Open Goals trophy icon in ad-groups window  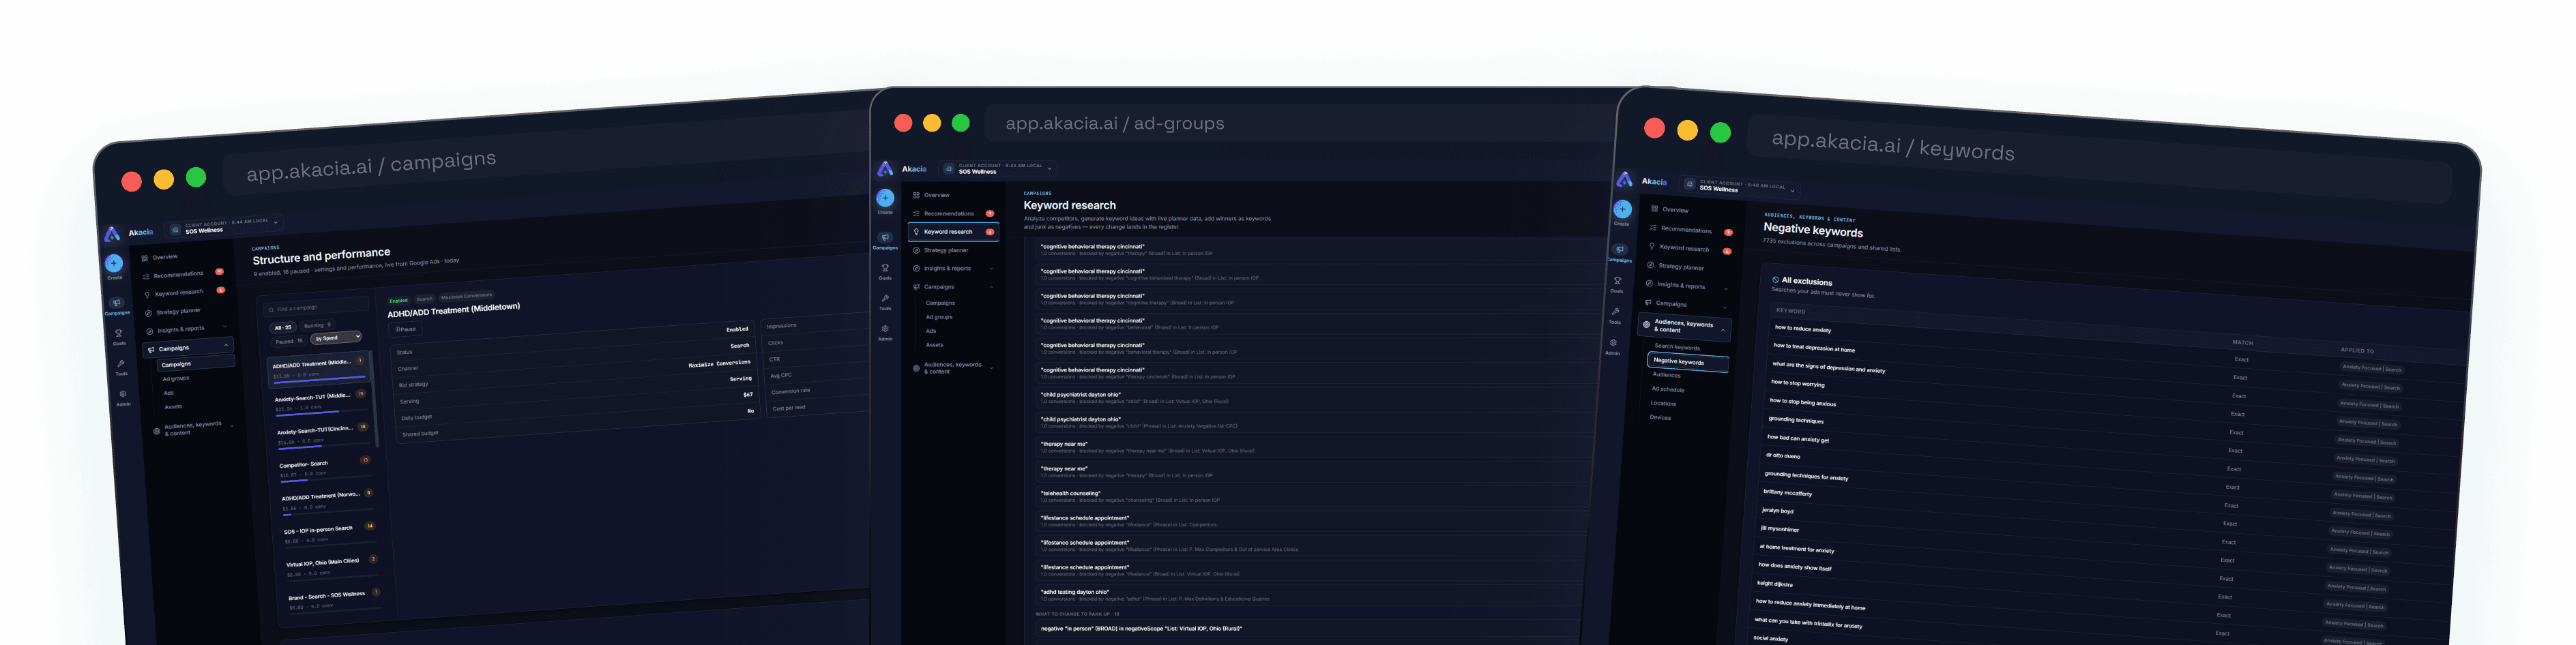[x=885, y=268]
